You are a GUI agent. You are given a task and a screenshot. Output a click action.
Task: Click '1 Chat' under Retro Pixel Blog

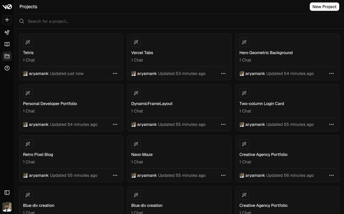(x=29, y=162)
